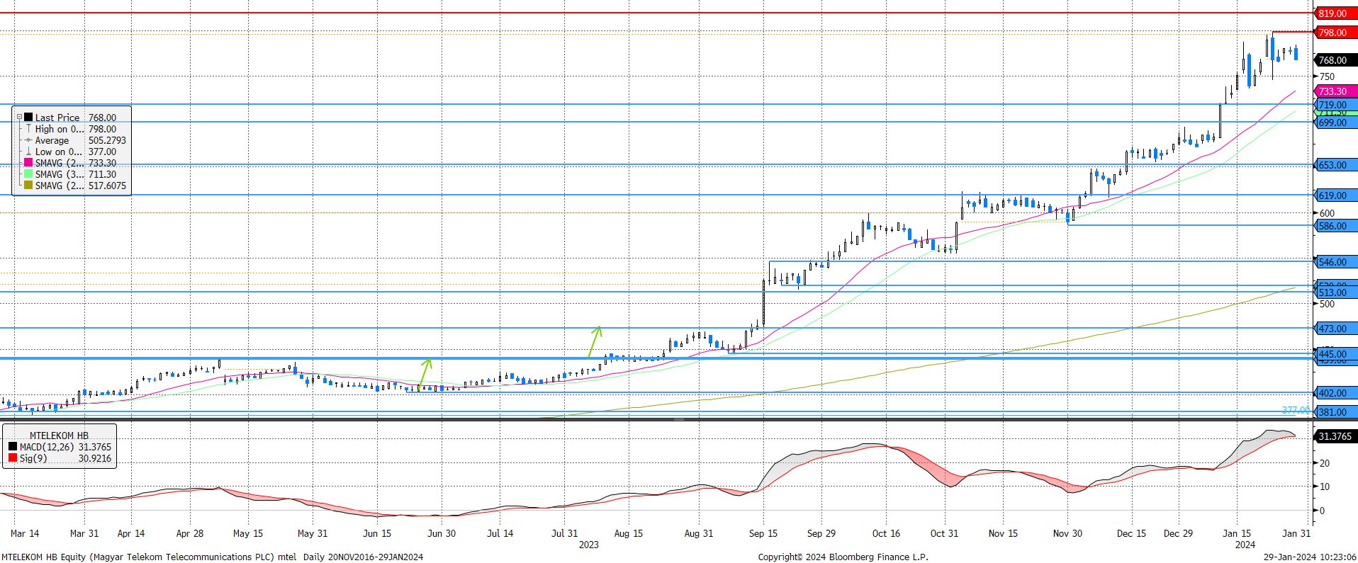
Task: Click the 2024 year label on axis
Action: [x=1245, y=545]
